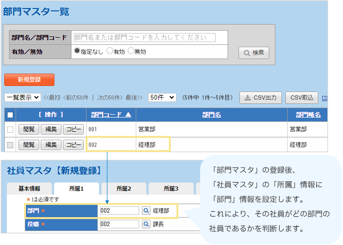Sort by 部門コード column header
343x245 pixels.
(x=111, y=115)
